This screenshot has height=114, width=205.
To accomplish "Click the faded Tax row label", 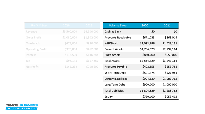I will click(x=28, y=61).
